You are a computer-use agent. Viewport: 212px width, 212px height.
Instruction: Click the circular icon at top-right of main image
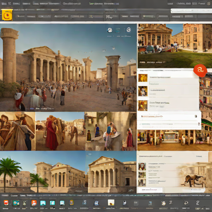coord(129,30)
